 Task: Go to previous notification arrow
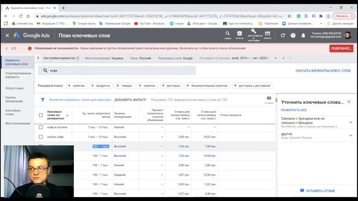point(6,49)
